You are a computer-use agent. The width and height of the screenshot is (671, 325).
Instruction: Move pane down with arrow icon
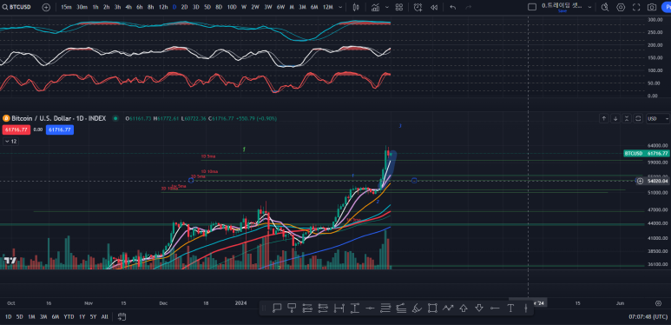615,118
